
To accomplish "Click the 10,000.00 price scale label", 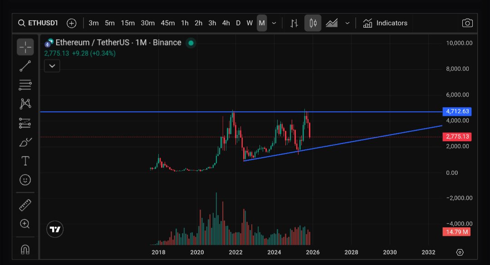I will coord(459,43).
